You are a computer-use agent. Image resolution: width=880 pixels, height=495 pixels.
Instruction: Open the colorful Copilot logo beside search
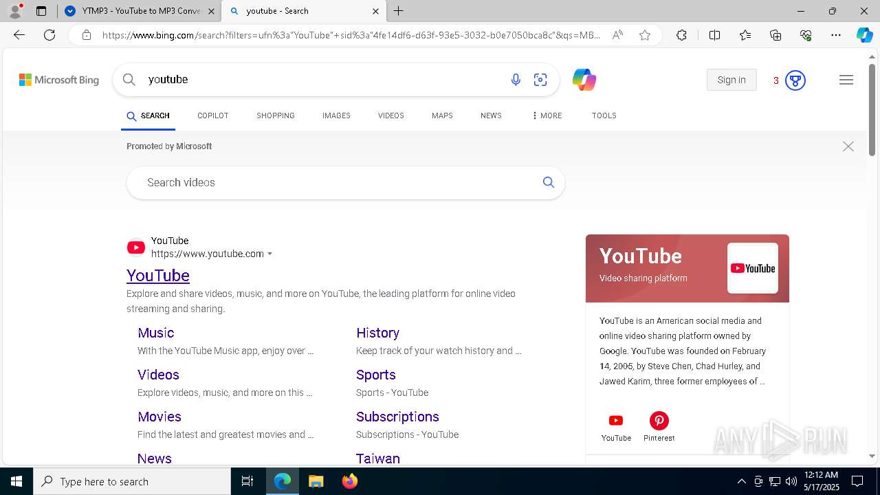(584, 80)
